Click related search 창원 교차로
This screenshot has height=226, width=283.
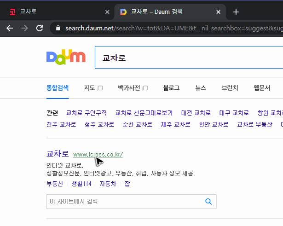(270, 113)
